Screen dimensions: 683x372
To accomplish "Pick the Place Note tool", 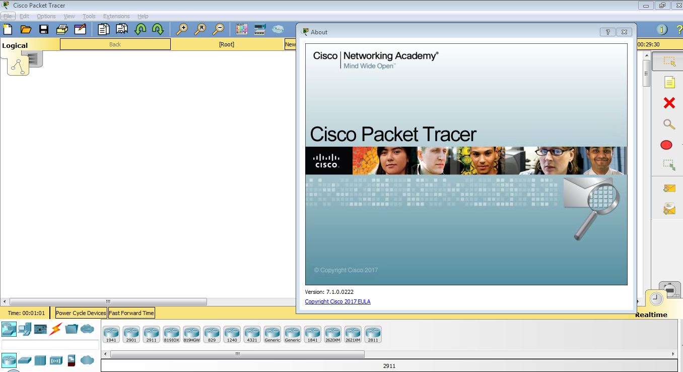I will (669, 82).
